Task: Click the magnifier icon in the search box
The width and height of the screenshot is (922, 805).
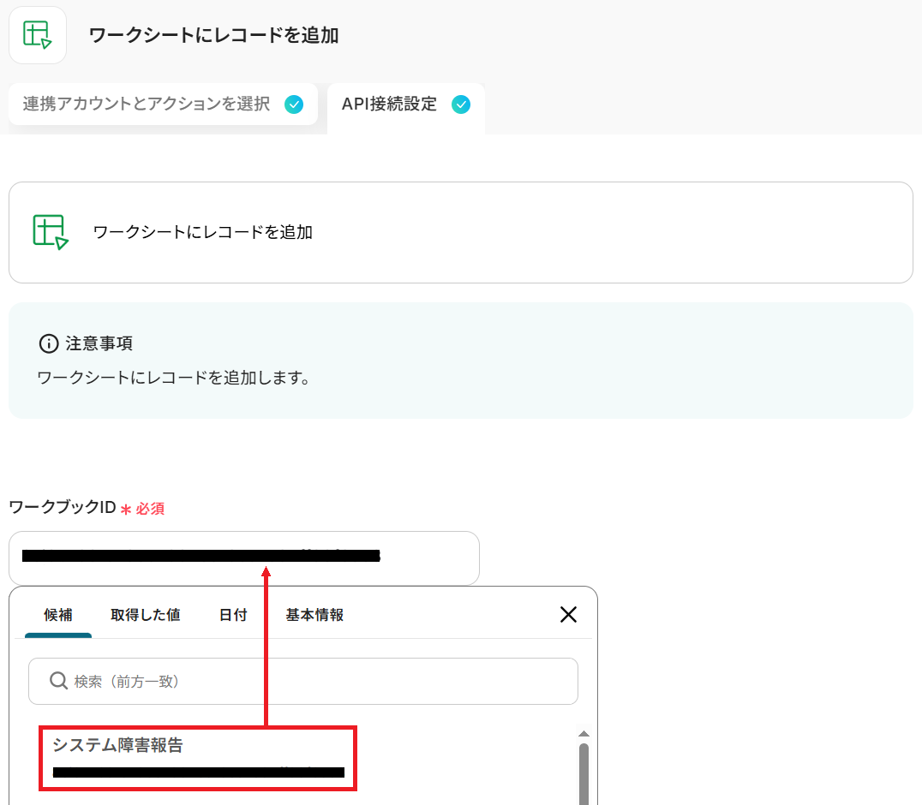Action: point(58,681)
